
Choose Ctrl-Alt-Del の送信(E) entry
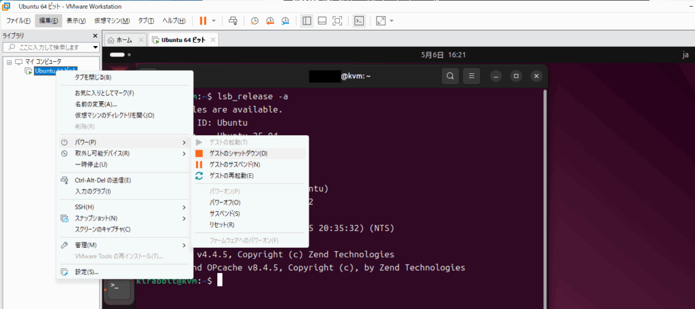[125, 181]
